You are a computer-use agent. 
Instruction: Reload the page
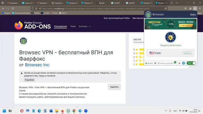coord(13,9)
